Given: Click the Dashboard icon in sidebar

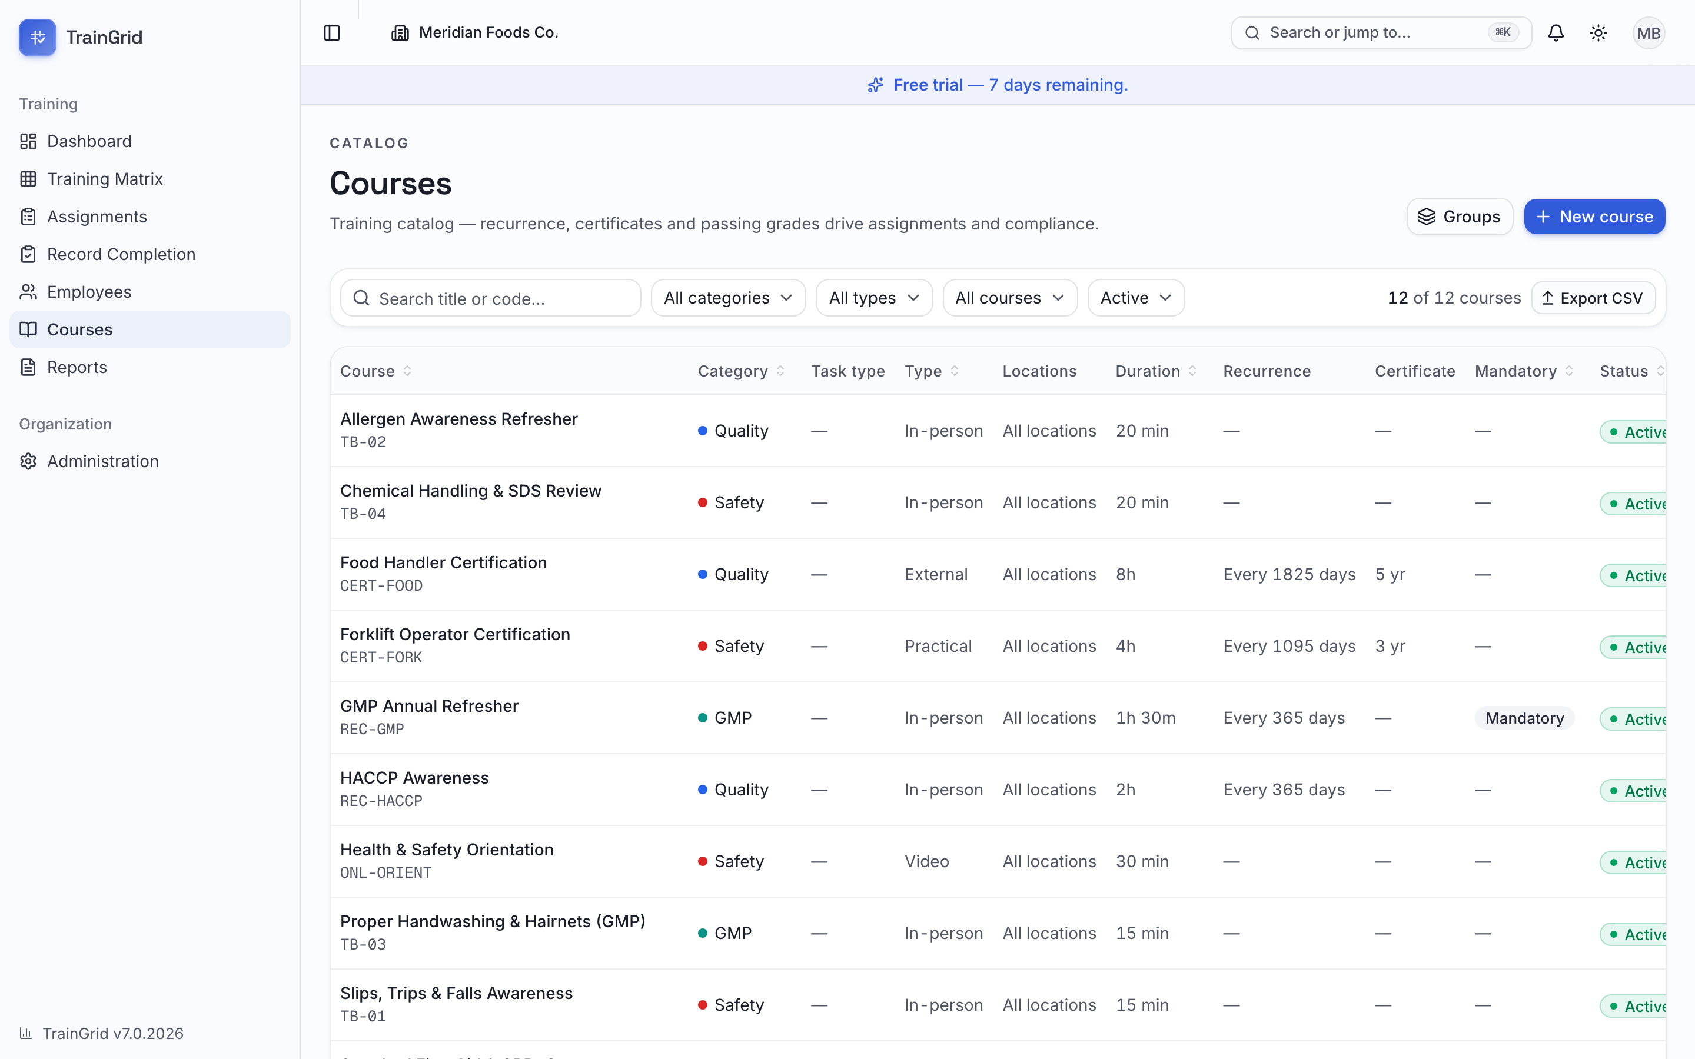Looking at the screenshot, I should pos(28,141).
